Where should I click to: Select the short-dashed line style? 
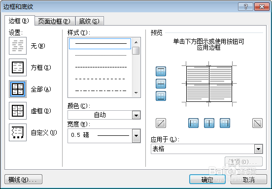[101, 67]
